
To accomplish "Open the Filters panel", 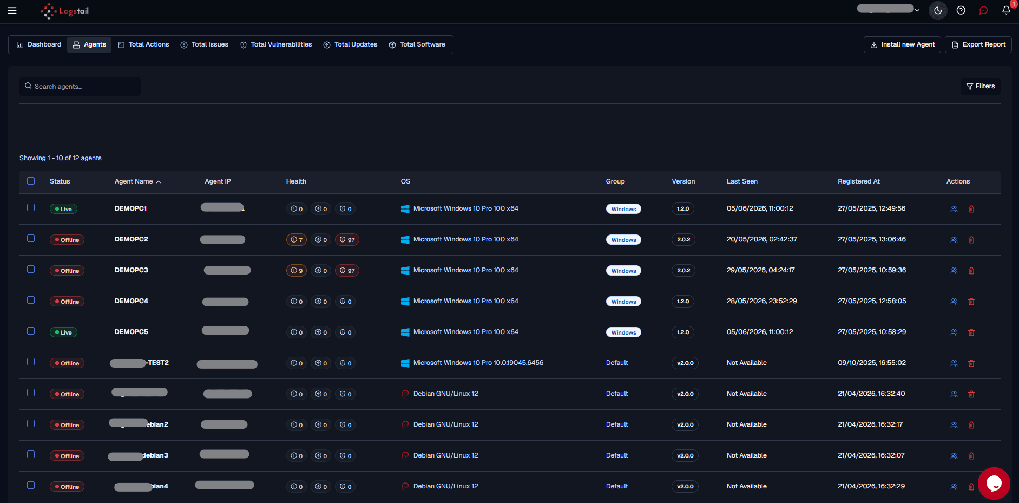I will click(980, 86).
